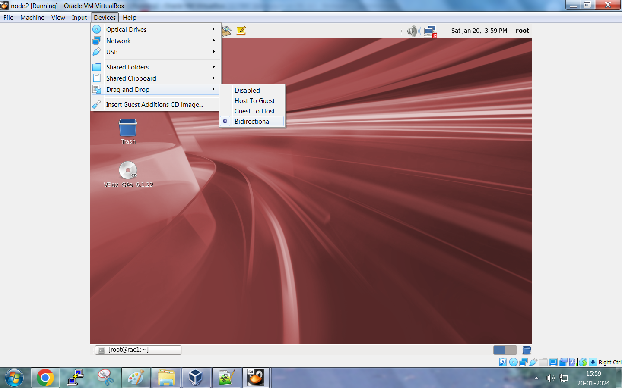The height and width of the screenshot is (388, 622).
Task: Expand the Shared Folders submenu
Action: coord(155,67)
